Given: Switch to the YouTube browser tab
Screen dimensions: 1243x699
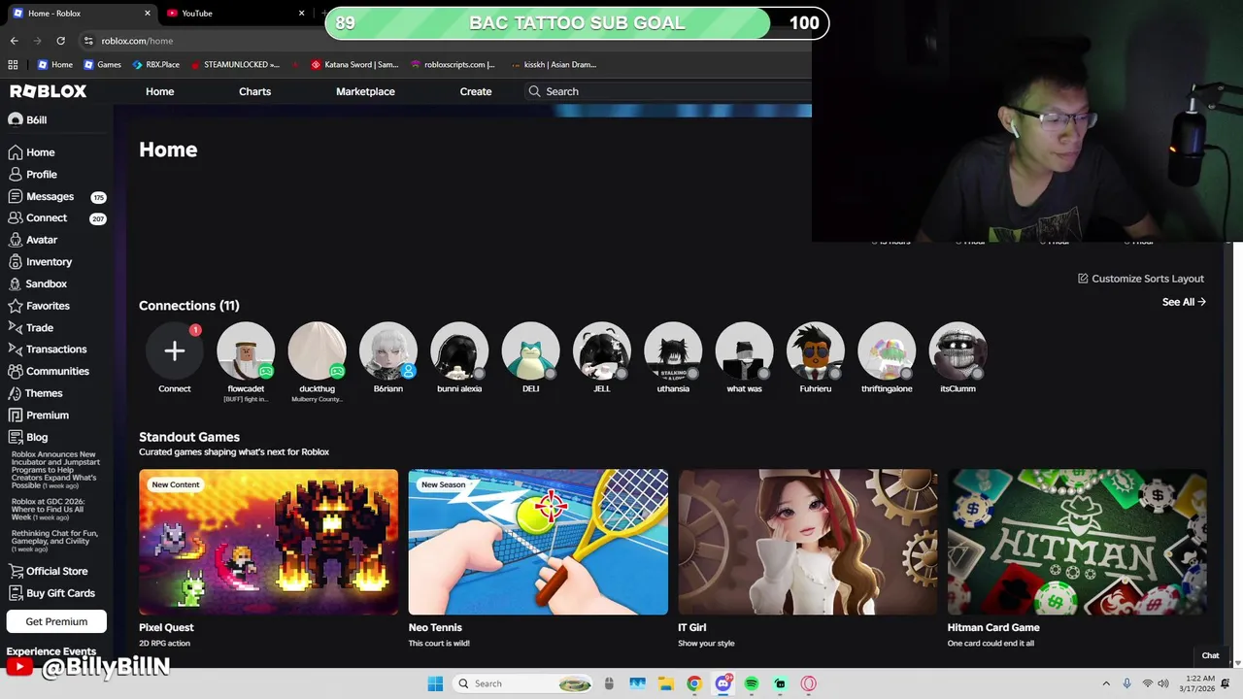Looking at the screenshot, I should click(233, 14).
